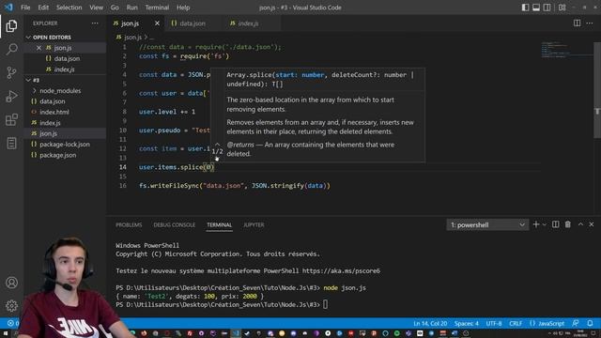Open the Search view in activity bar
The image size is (601, 338).
(x=11, y=49)
